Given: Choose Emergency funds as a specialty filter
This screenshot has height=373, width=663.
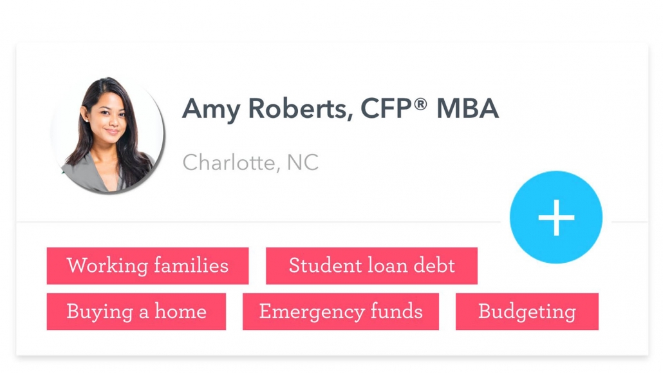Looking at the screenshot, I should pyautogui.click(x=341, y=312).
